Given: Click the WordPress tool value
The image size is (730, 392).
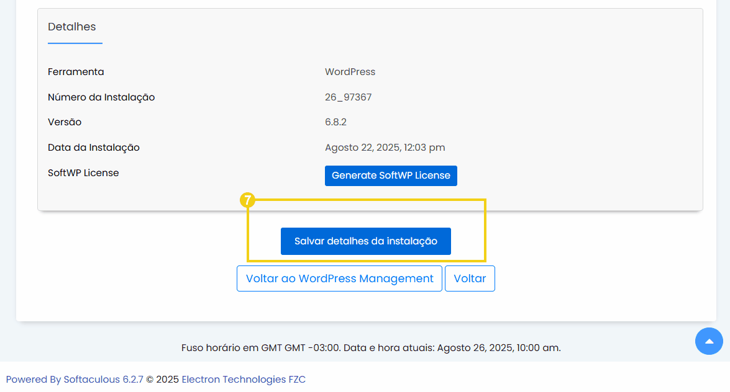Looking at the screenshot, I should click(350, 71).
